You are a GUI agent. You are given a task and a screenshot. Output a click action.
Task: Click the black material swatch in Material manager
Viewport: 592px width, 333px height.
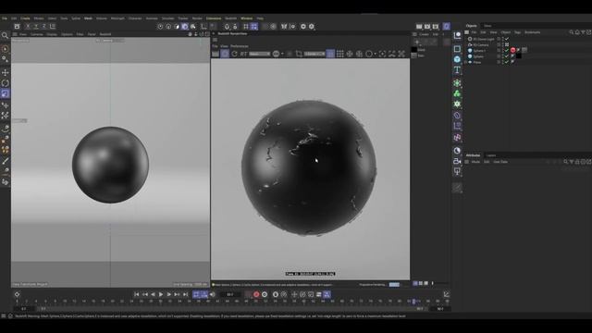tap(414, 49)
